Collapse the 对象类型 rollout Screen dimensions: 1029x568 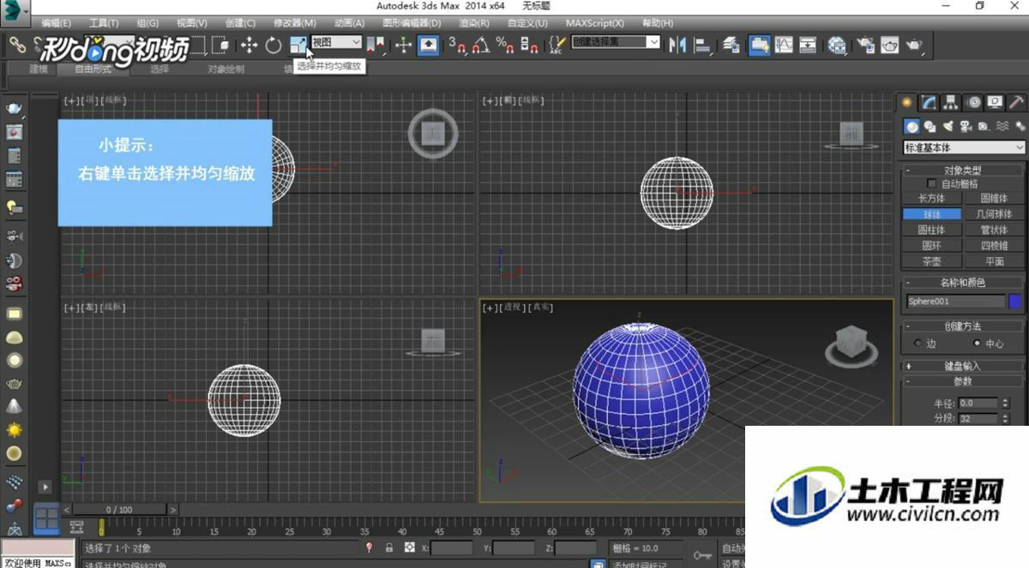click(964, 170)
